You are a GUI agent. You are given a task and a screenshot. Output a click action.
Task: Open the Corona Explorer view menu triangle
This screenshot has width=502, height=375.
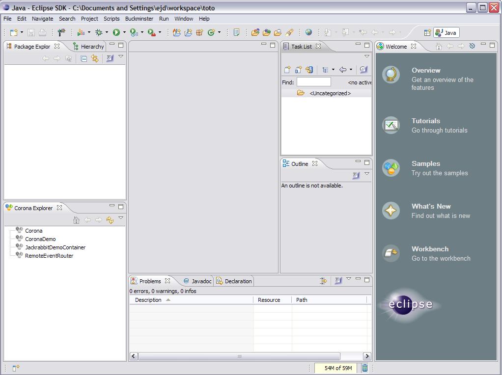(121, 218)
